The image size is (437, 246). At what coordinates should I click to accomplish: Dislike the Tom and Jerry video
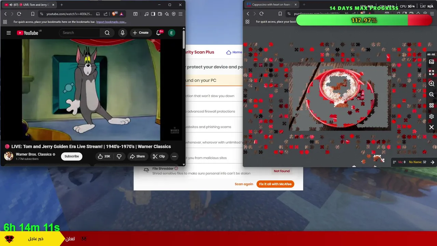pos(119,156)
